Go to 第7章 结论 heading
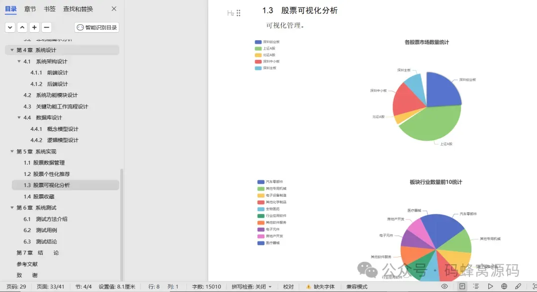537x292 pixels. click(38, 253)
